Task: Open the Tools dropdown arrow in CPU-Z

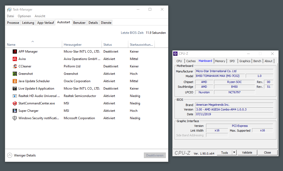Action: point(234,152)
